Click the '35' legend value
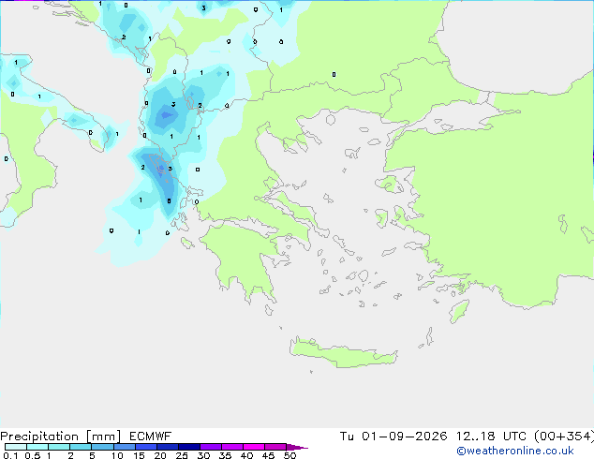The image size is (594, 459). [225, 455]
